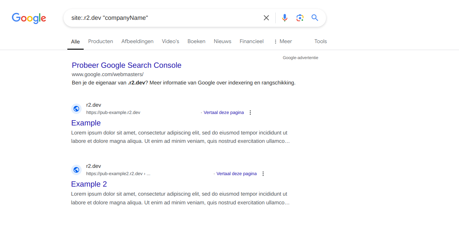
Task: Expand the Meer search filters menu
Action: tap(283, 41)
